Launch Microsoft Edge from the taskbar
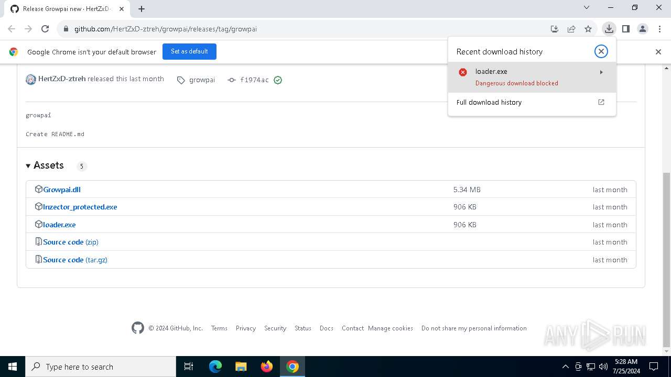The height and width of the screenshot is (377, 671). [x=215, y=367]
